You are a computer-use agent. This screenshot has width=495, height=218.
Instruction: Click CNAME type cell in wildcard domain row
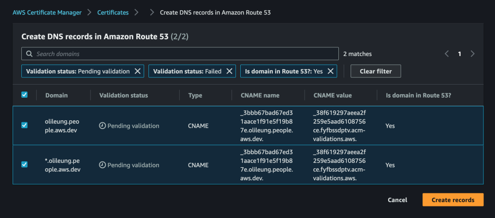coord(198,165)
